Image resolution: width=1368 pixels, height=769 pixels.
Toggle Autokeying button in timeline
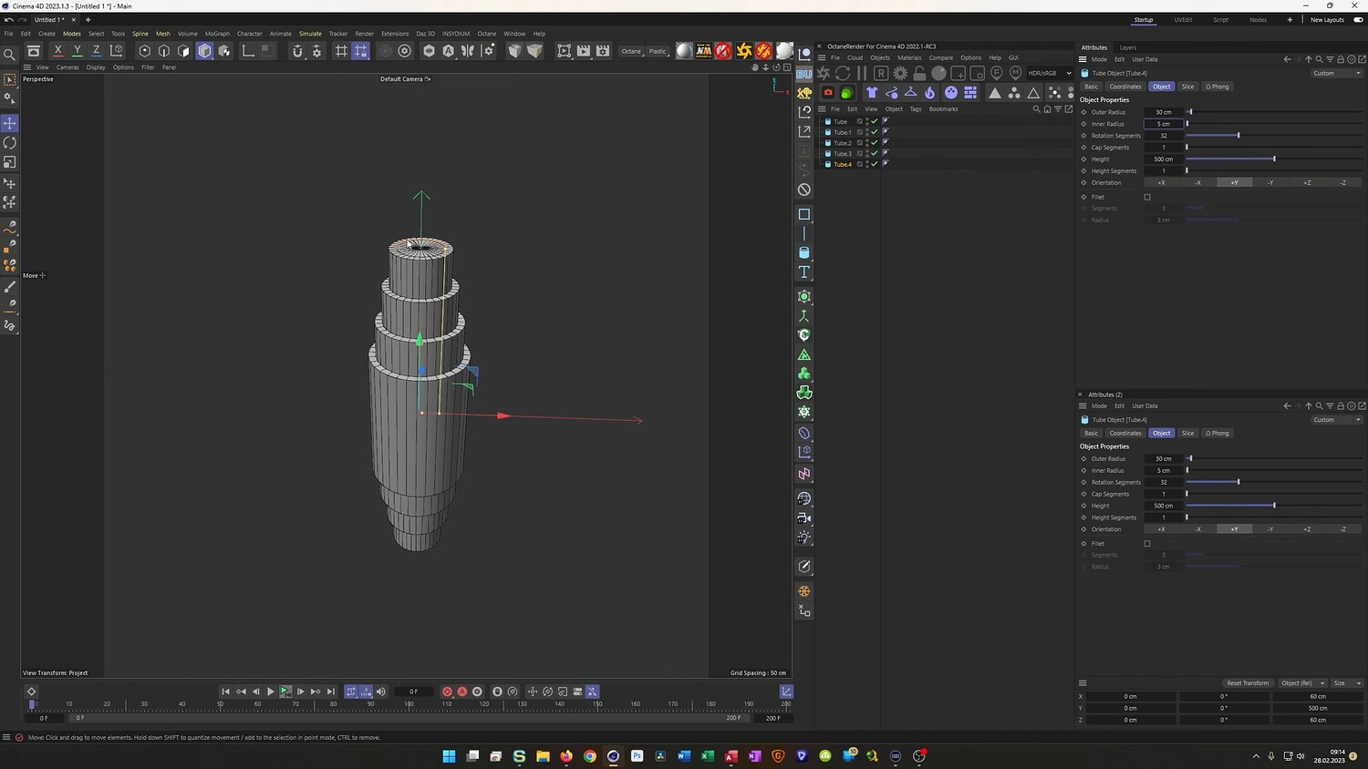click(x=462, y=692)
